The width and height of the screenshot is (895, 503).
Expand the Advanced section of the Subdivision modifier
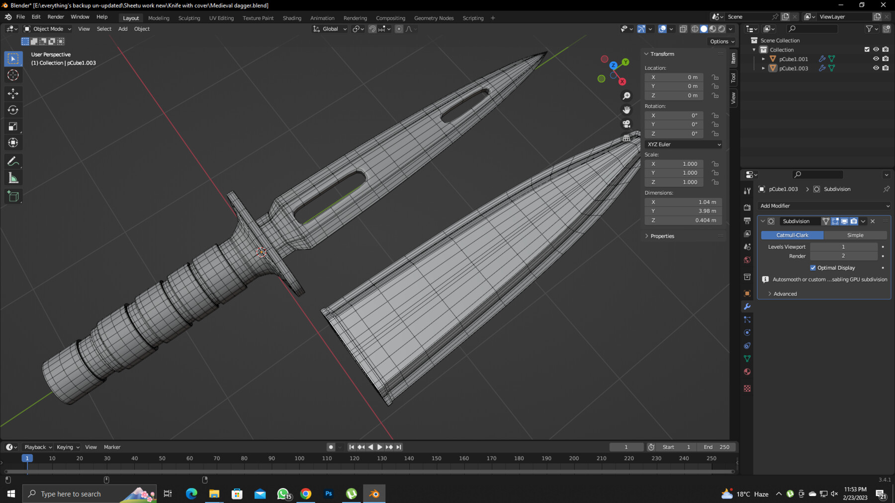(785, 293)
